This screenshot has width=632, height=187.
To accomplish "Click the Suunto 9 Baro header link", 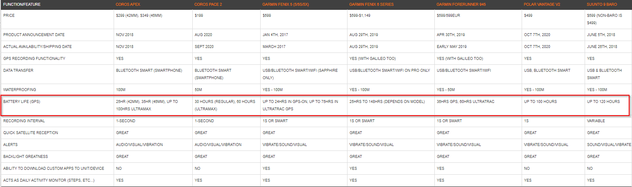I will coord(602,5).
